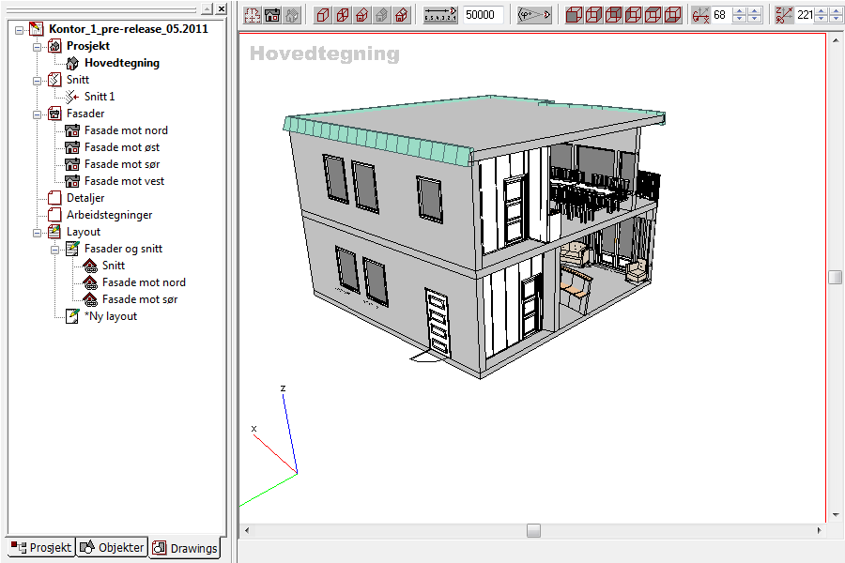Click the perspective eye-cone icon
Image resolution: width=845 pixels, height=563 pixels.
click(534, 15)
